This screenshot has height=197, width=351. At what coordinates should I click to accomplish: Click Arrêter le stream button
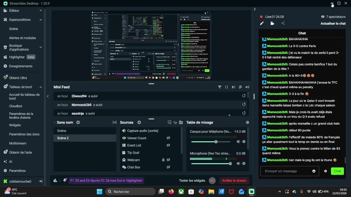click(234, 181)
